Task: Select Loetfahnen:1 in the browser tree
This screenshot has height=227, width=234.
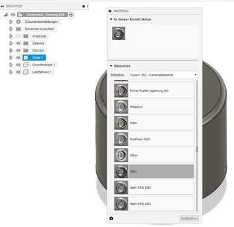Action: coord(42,72)
